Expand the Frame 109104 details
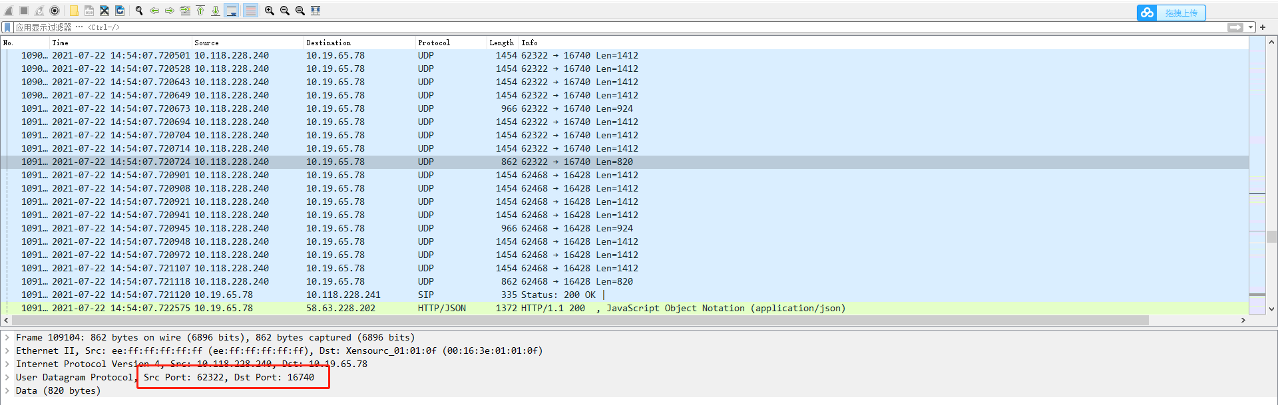 [7, 337]
